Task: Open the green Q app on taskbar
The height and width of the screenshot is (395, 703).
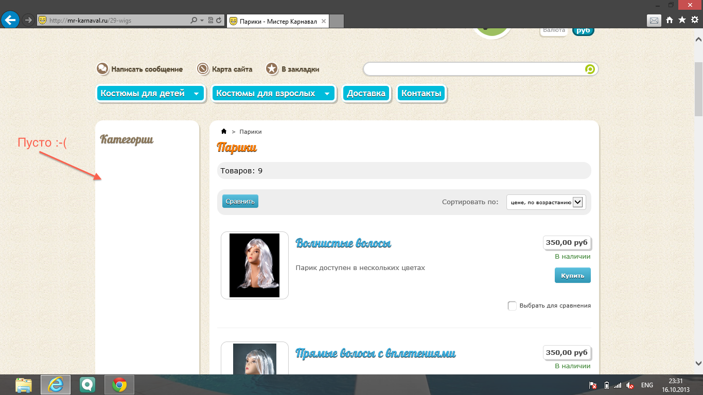Action: [x=87, y=385]
